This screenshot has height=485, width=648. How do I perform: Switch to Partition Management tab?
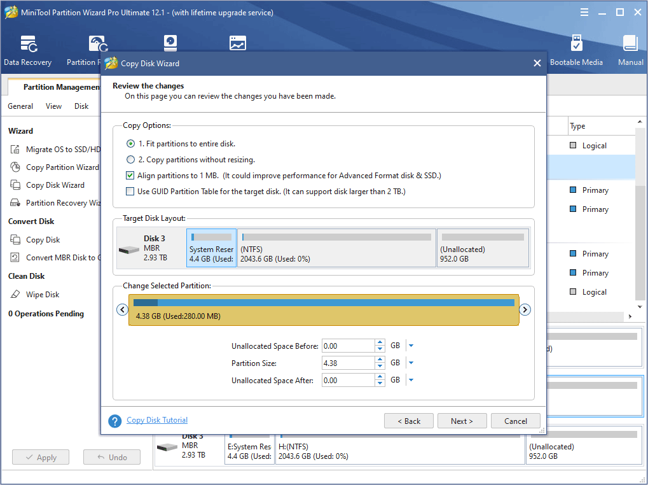click(55, 87)
